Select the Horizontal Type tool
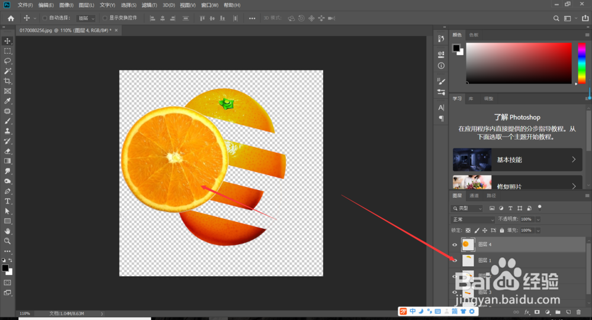The width and height of the screenshot is (592, 320). point(7,201)
